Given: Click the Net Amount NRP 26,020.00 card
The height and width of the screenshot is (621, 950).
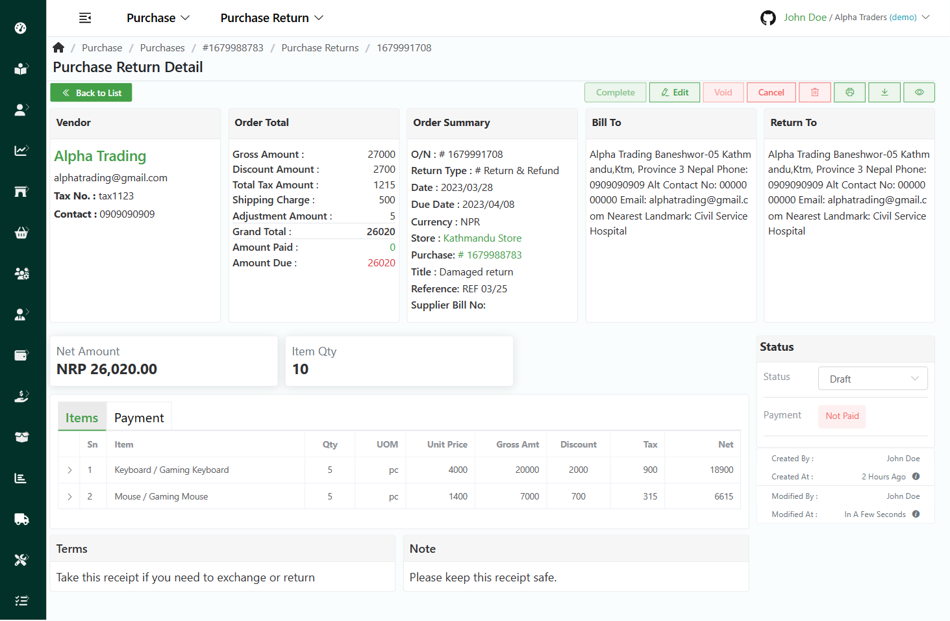Looking at the screenshot, I should [164, 361].
